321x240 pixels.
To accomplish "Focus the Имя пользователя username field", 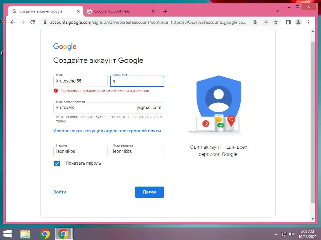I will pos(109,108).
